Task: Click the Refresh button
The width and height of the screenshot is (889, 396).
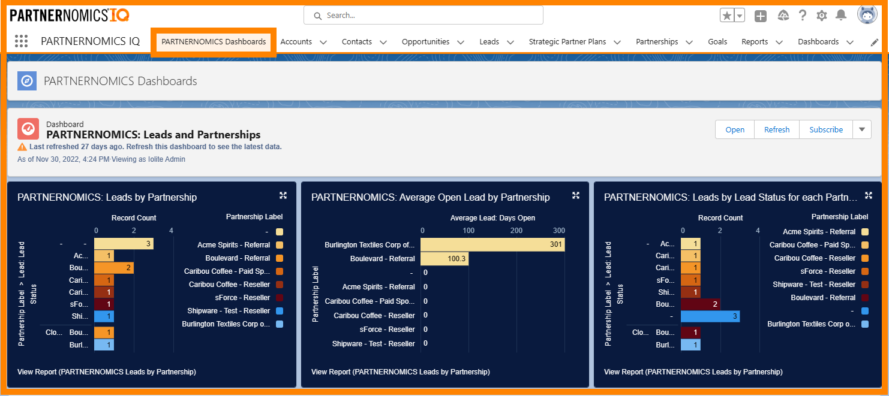Action: 777,129
